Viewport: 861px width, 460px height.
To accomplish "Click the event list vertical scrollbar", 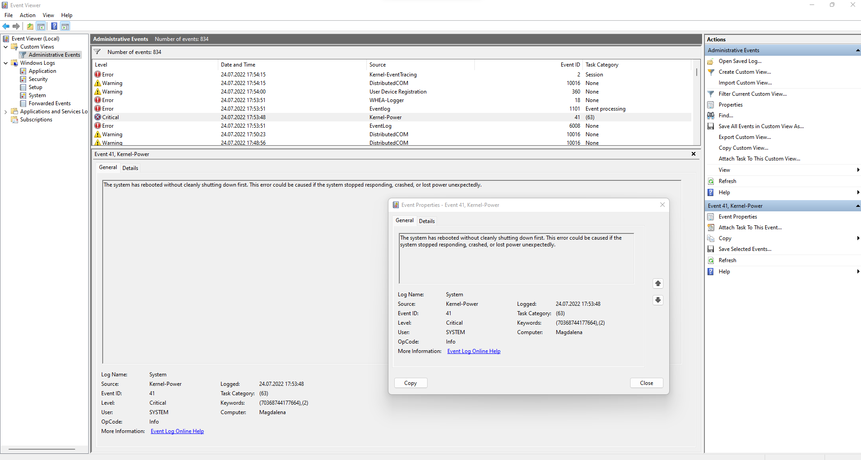I will pyautogui.click(x=696, y=108).
